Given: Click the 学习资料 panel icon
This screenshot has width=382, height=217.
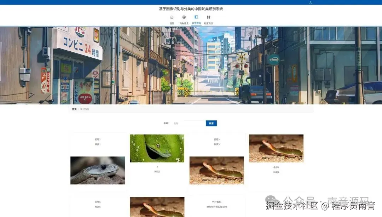Looking at the screenshot, I should (196, 17).
